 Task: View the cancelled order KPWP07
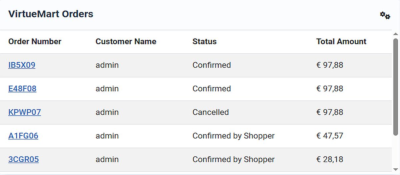coord(25,112)
